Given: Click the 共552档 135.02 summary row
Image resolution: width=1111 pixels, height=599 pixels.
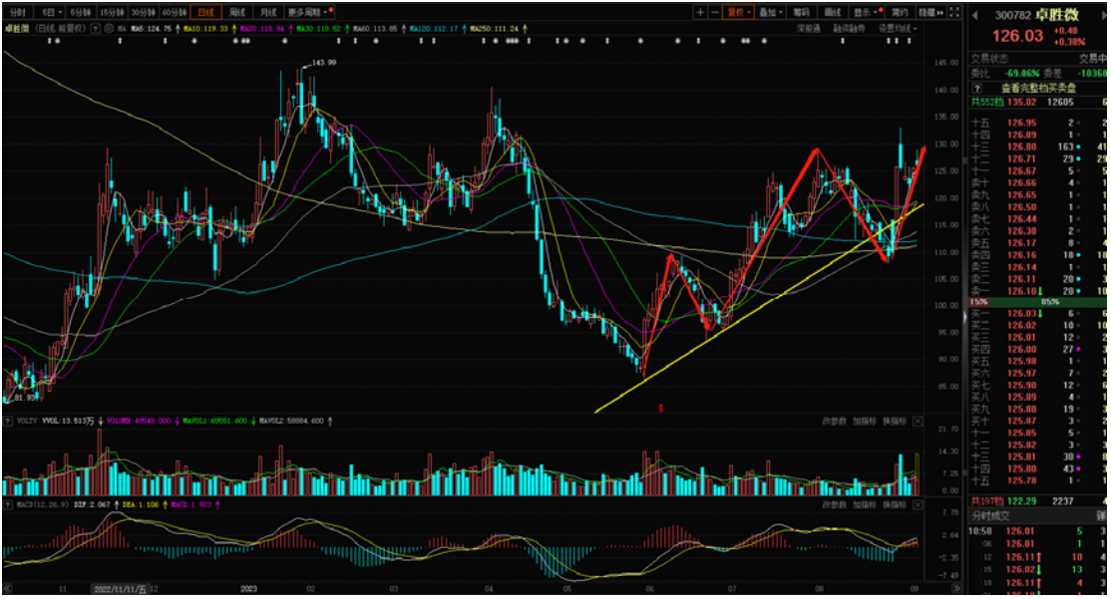Looking at the screenshot, I should pos(1038,102).
